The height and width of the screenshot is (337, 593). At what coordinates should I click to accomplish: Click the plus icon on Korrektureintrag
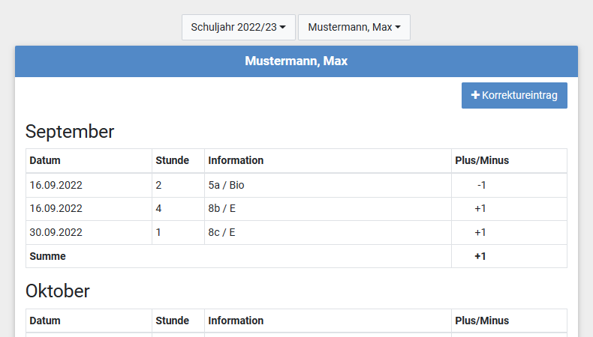474,96
